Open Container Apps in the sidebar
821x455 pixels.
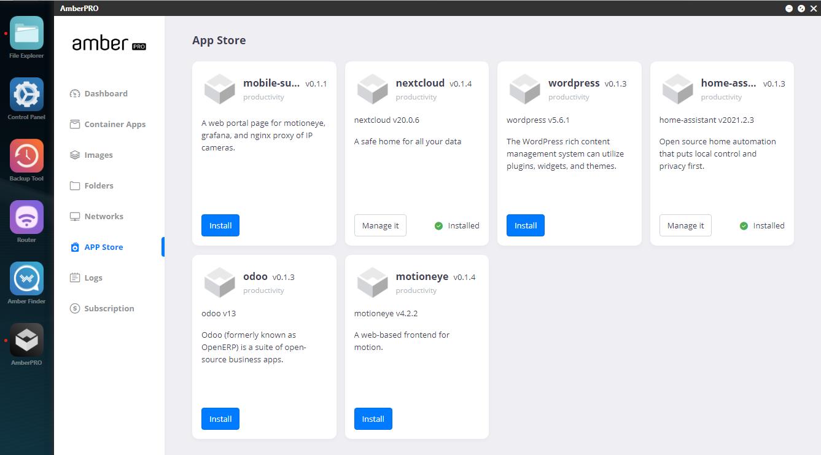[x=115, y=124]
